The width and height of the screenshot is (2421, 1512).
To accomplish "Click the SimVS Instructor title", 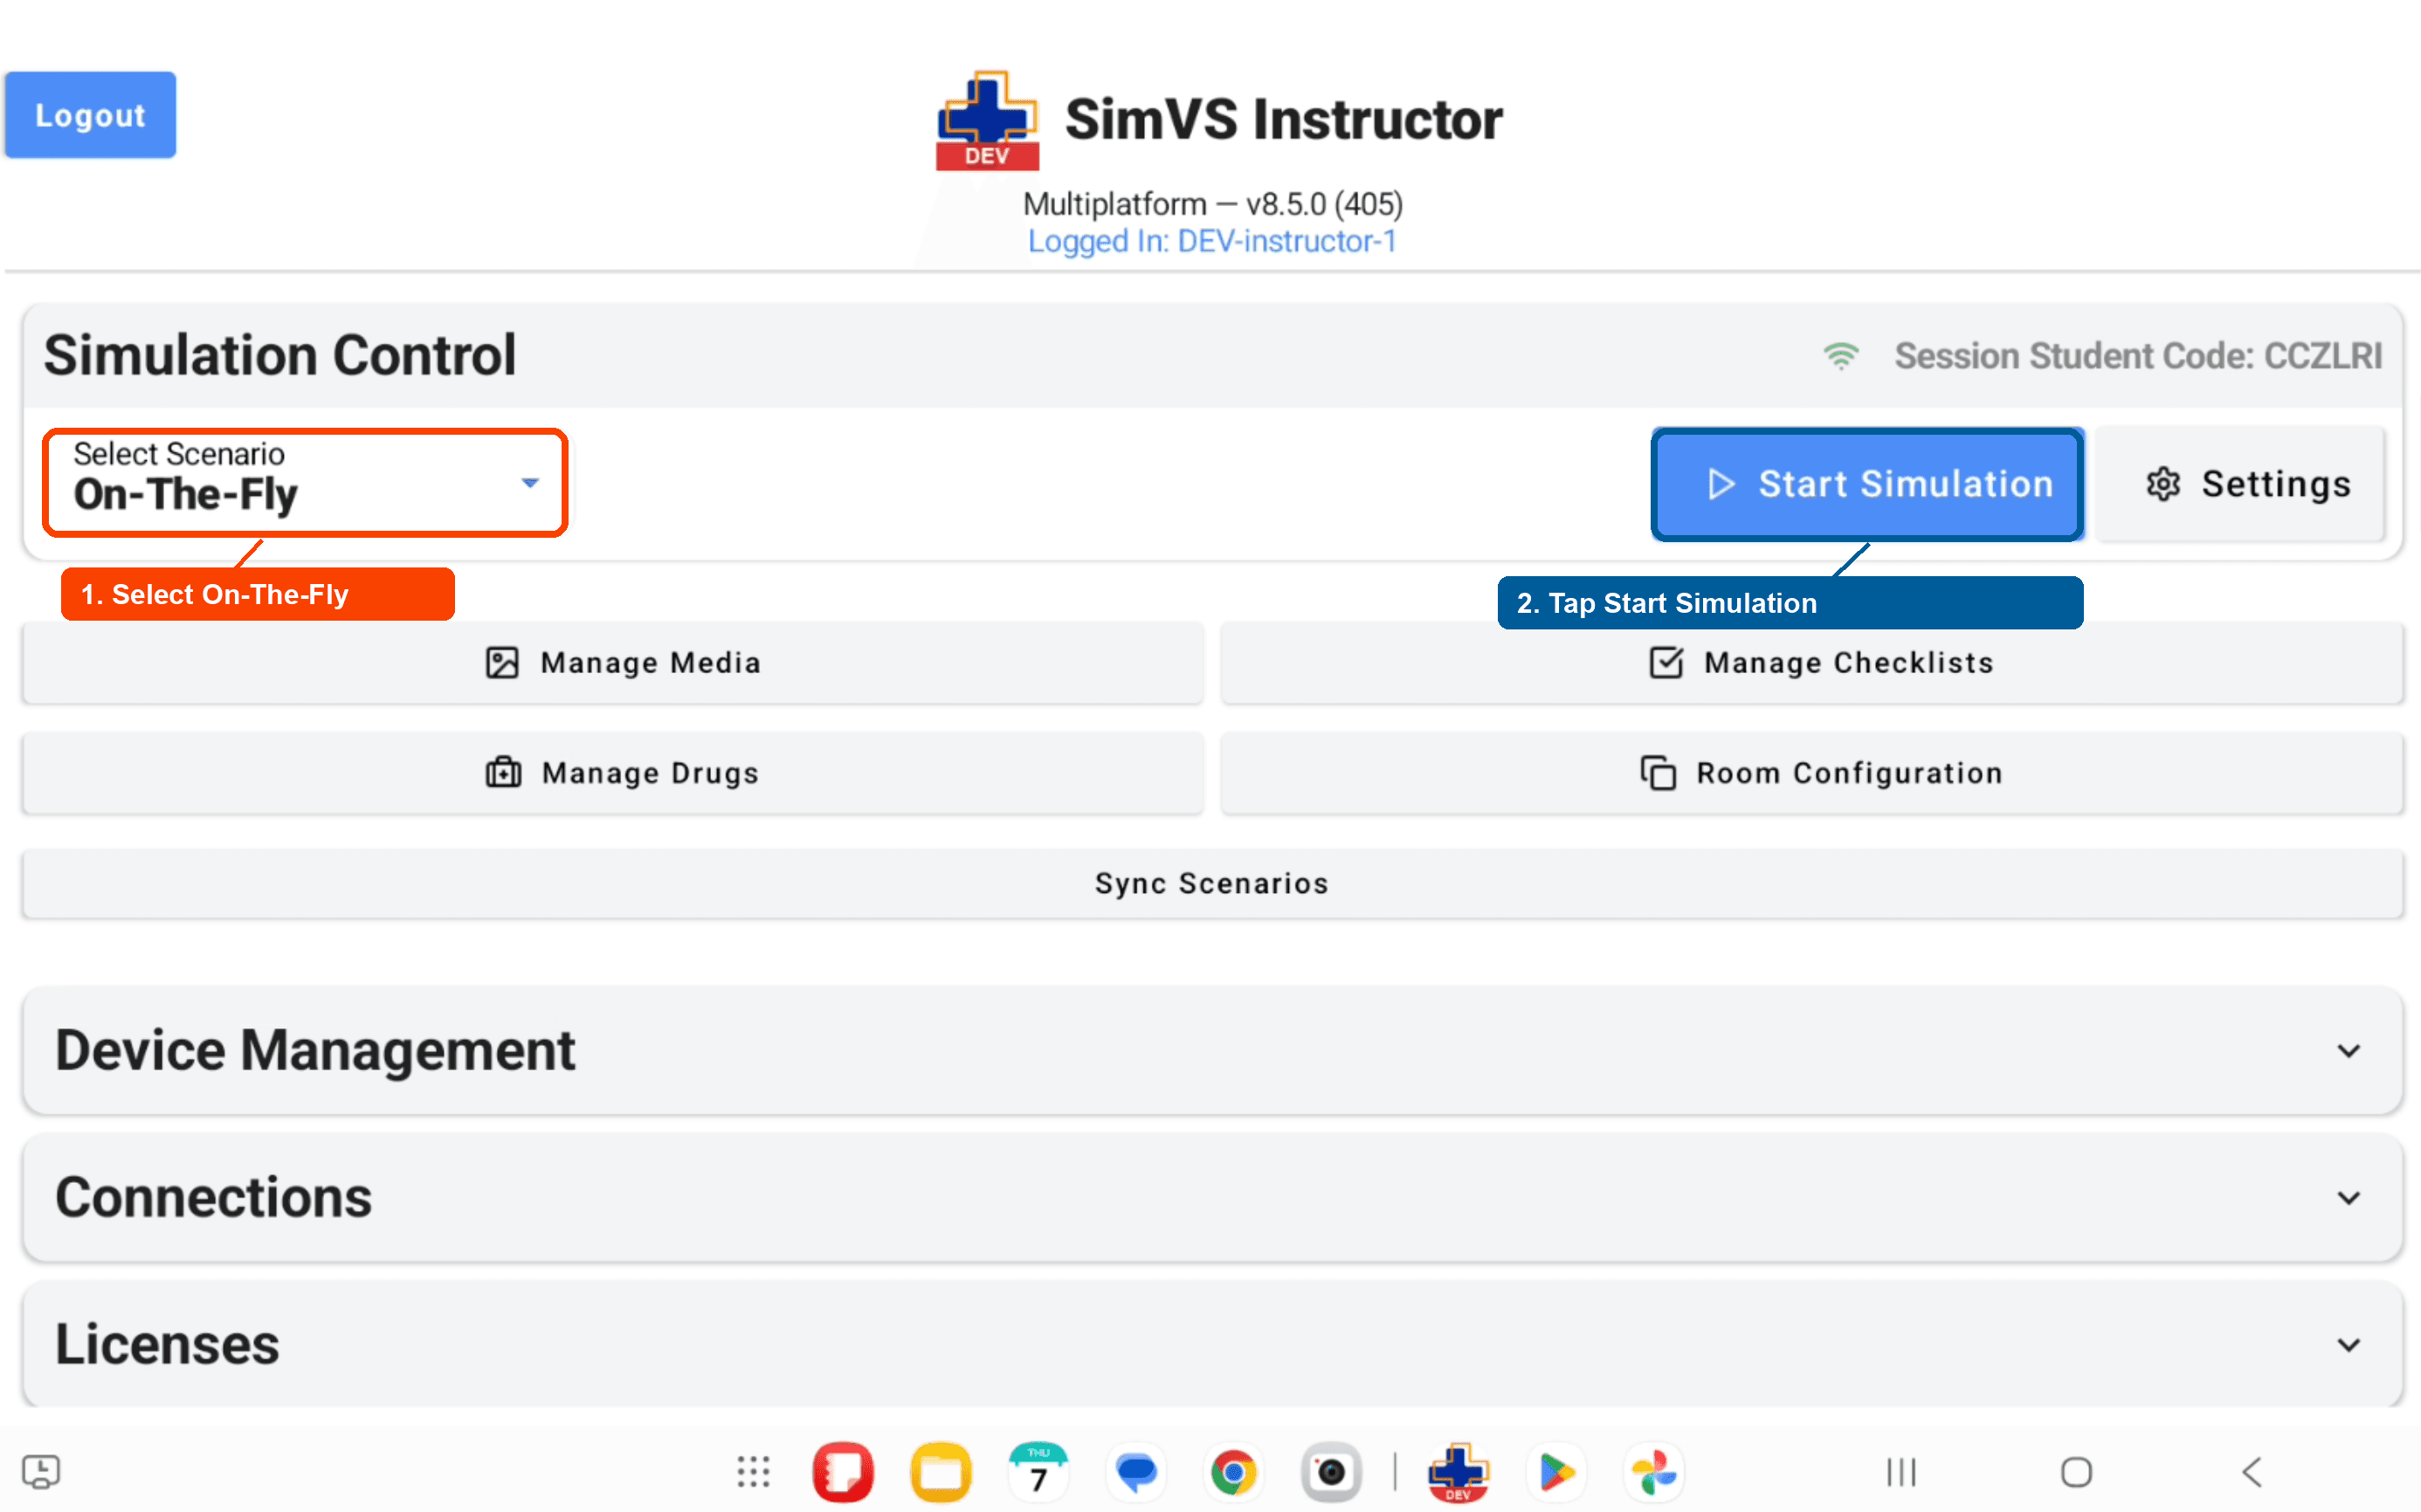I will (x=1284, y=120).
